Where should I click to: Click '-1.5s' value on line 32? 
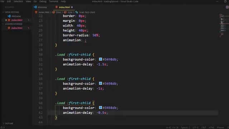[101, 64]
